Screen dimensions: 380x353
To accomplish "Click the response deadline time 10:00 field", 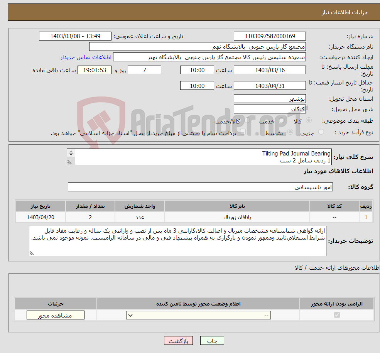I will 197,70.
